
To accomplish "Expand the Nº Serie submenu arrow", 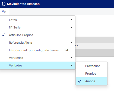I will coord(71,27).
